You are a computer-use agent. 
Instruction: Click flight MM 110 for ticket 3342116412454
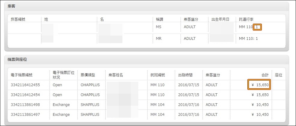tap(157, 95)
